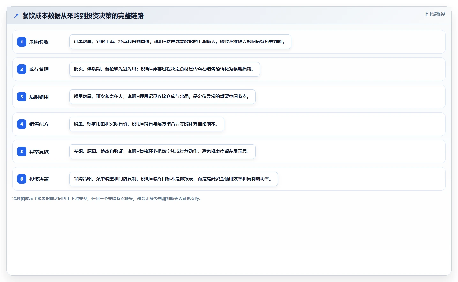Click the arrow icon beside the title
The height and width of the screenshot is (282, 458).
click(16, 16)
